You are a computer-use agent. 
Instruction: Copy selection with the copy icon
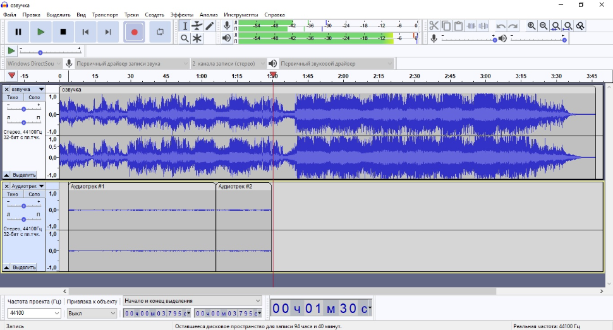446,26
